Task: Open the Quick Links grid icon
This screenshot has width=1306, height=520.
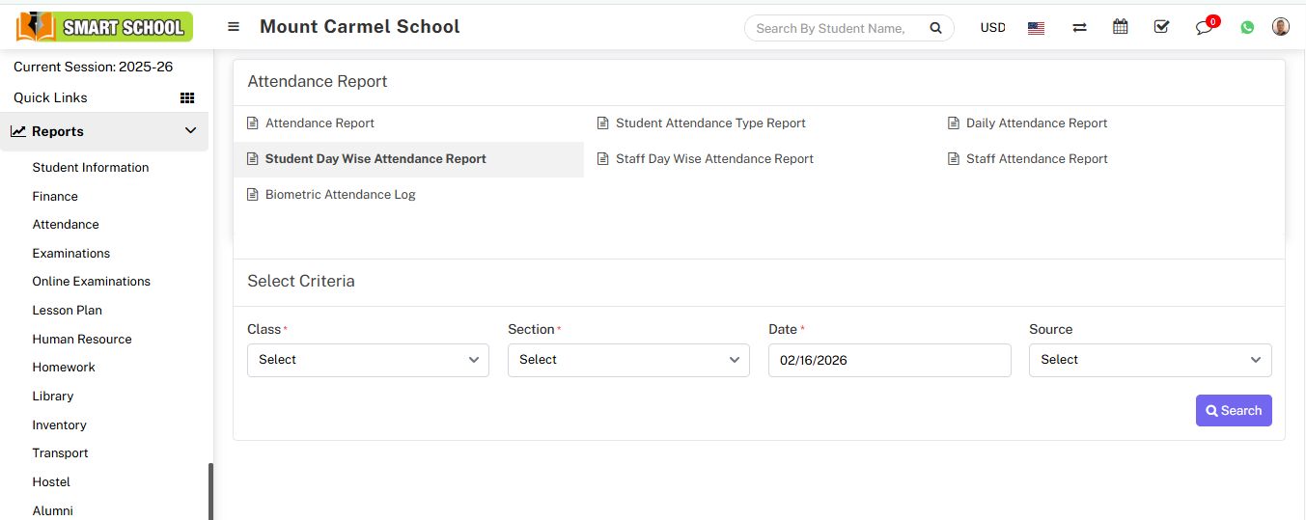Action: point(187,97)
